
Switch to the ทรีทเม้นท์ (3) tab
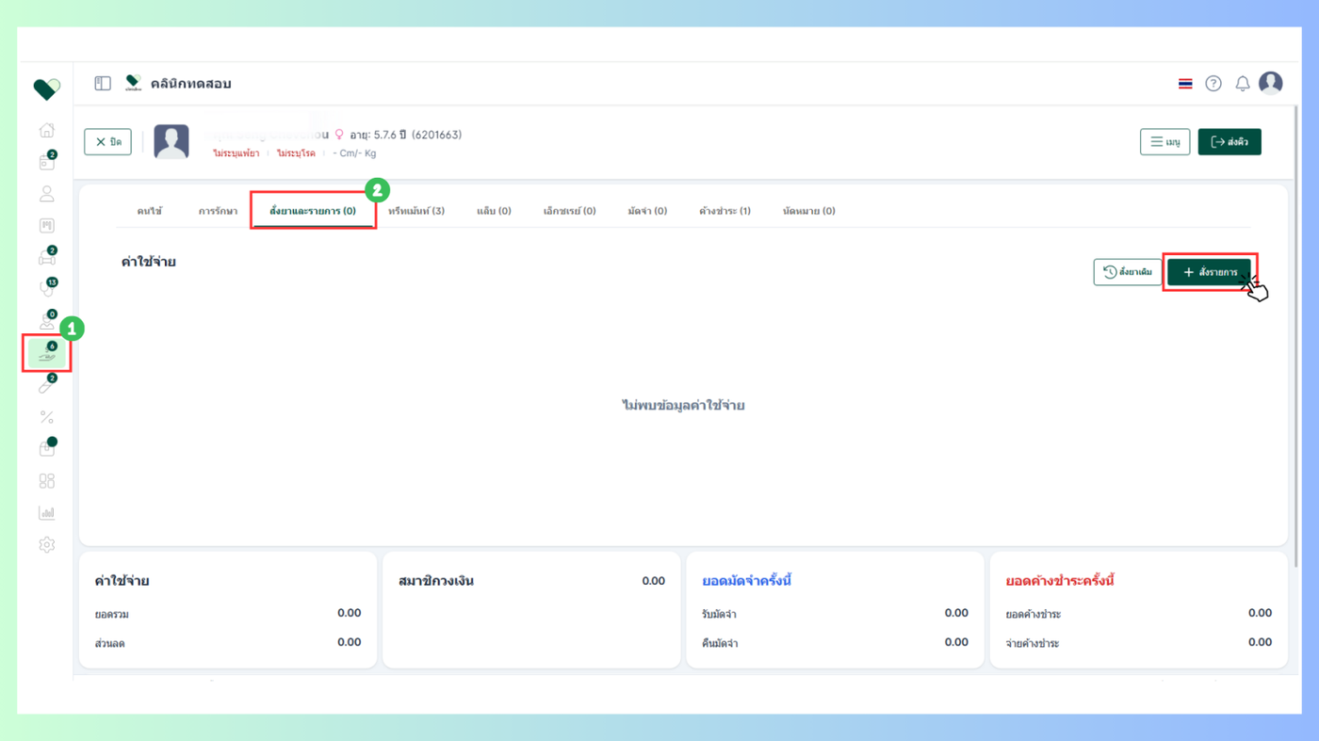416,211
